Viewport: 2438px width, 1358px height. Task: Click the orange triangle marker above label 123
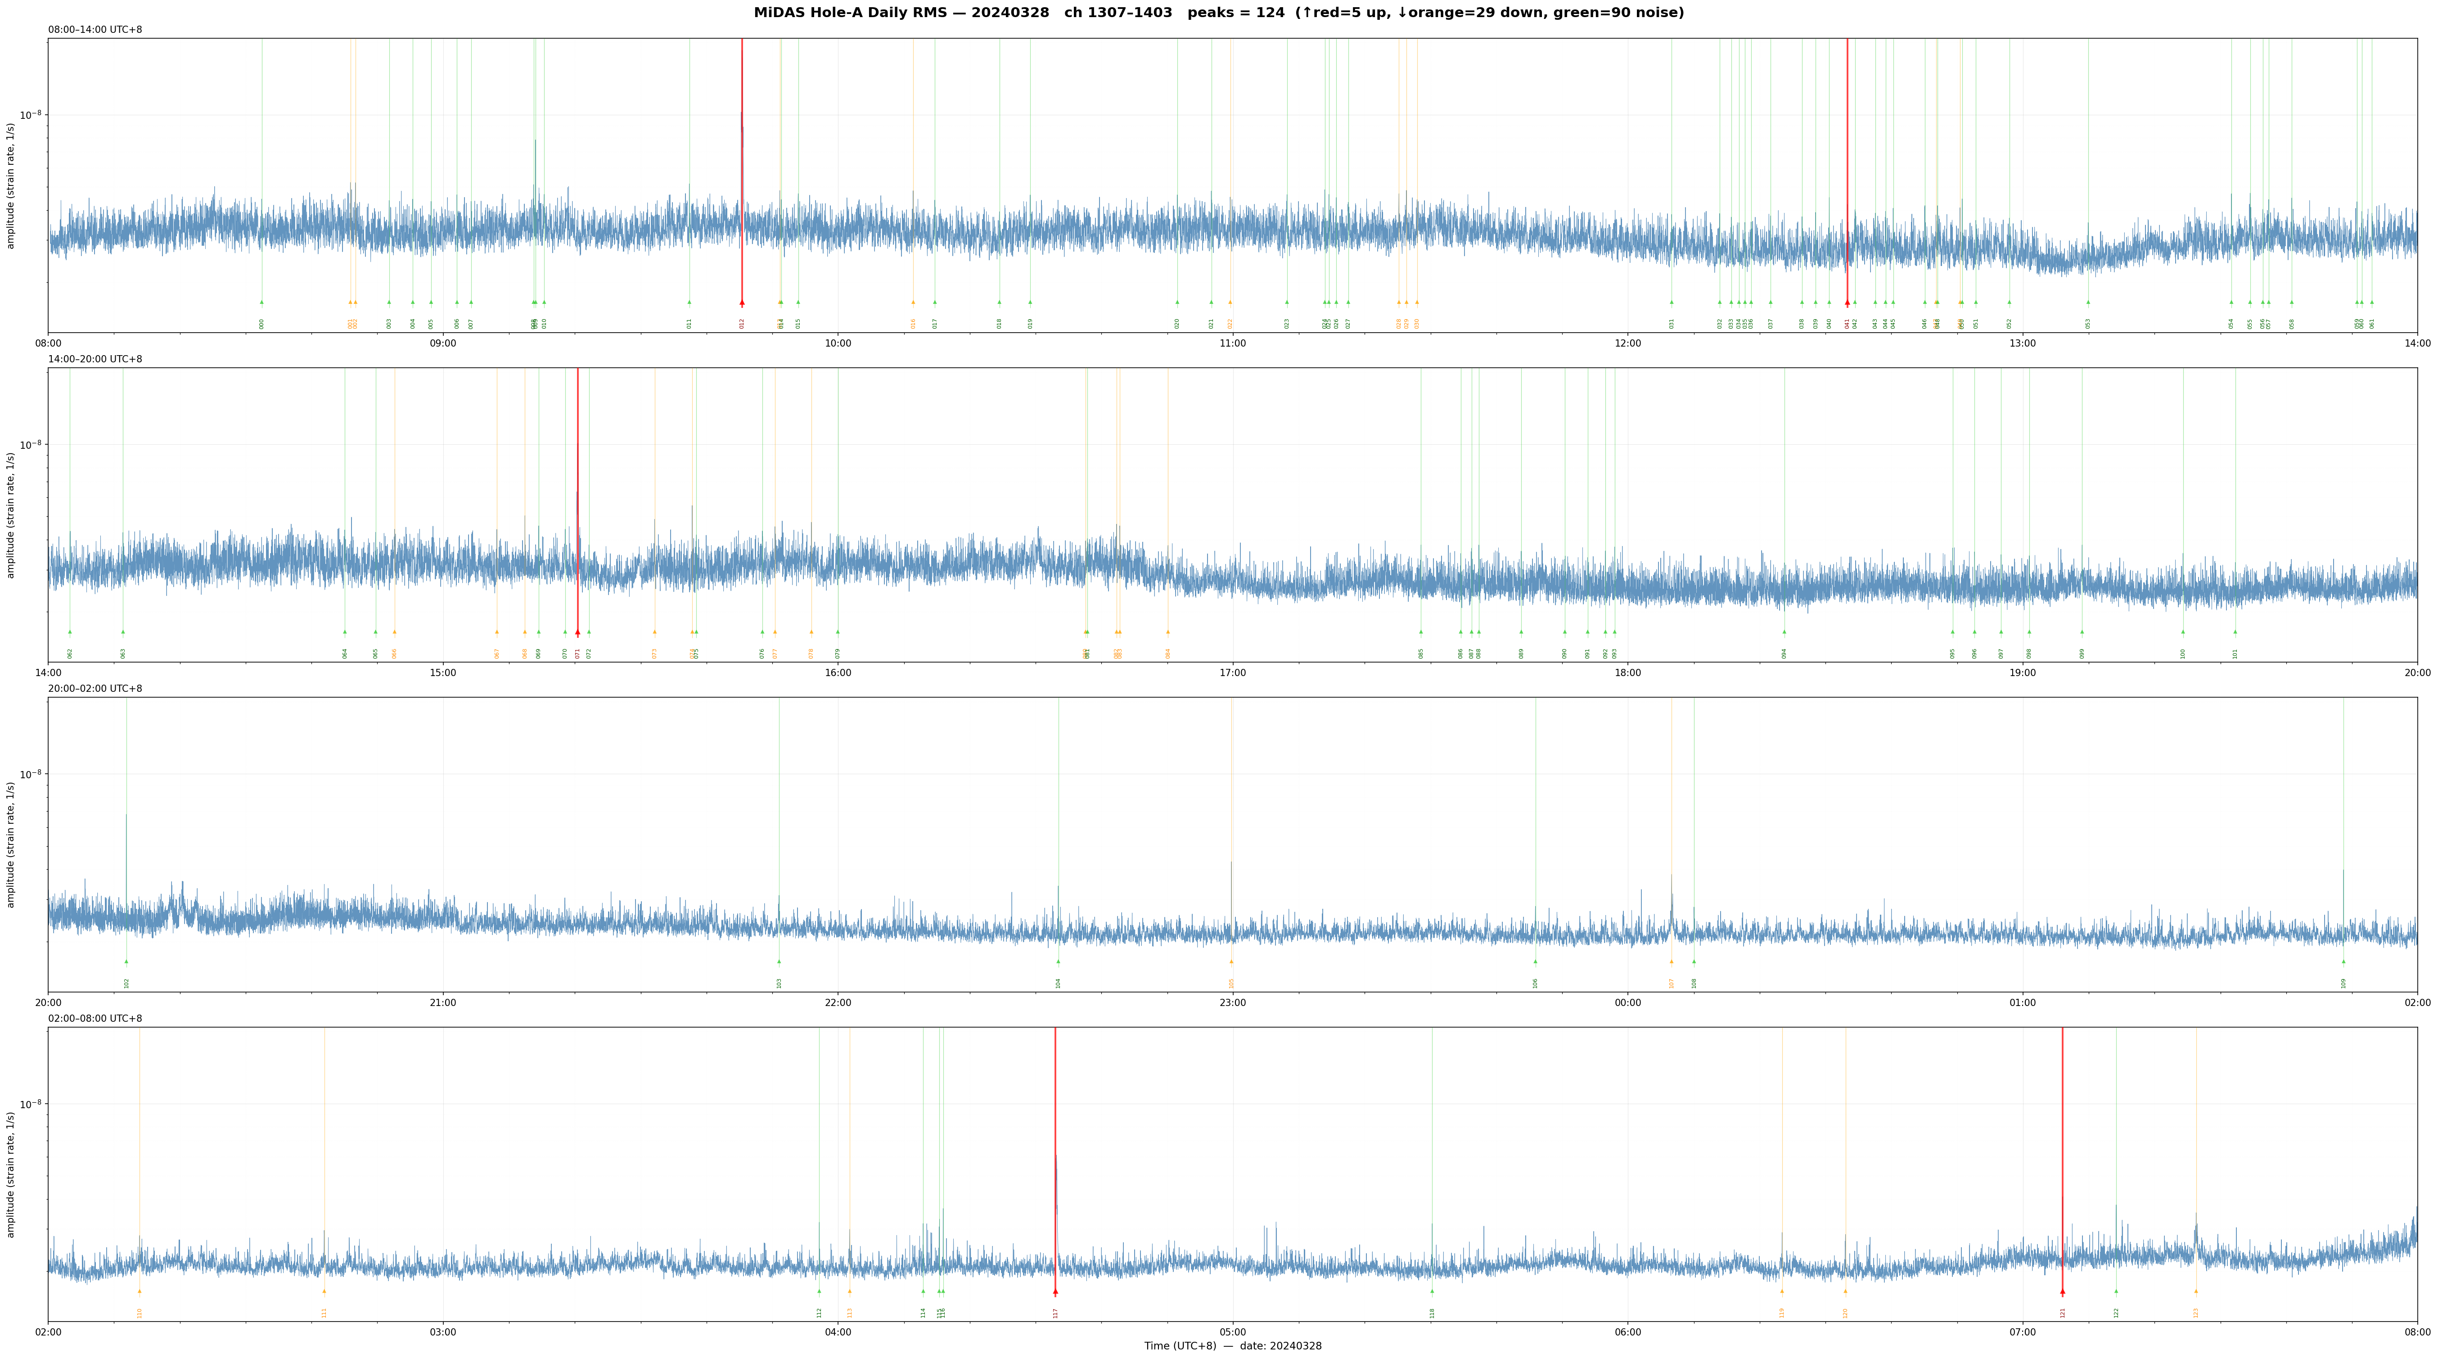(x=2196, y=1291)
